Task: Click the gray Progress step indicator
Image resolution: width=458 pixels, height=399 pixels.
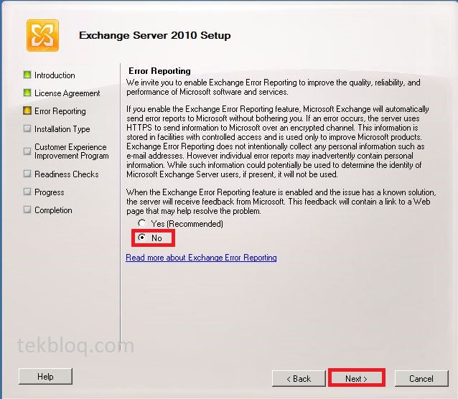Action: [27, 192]
